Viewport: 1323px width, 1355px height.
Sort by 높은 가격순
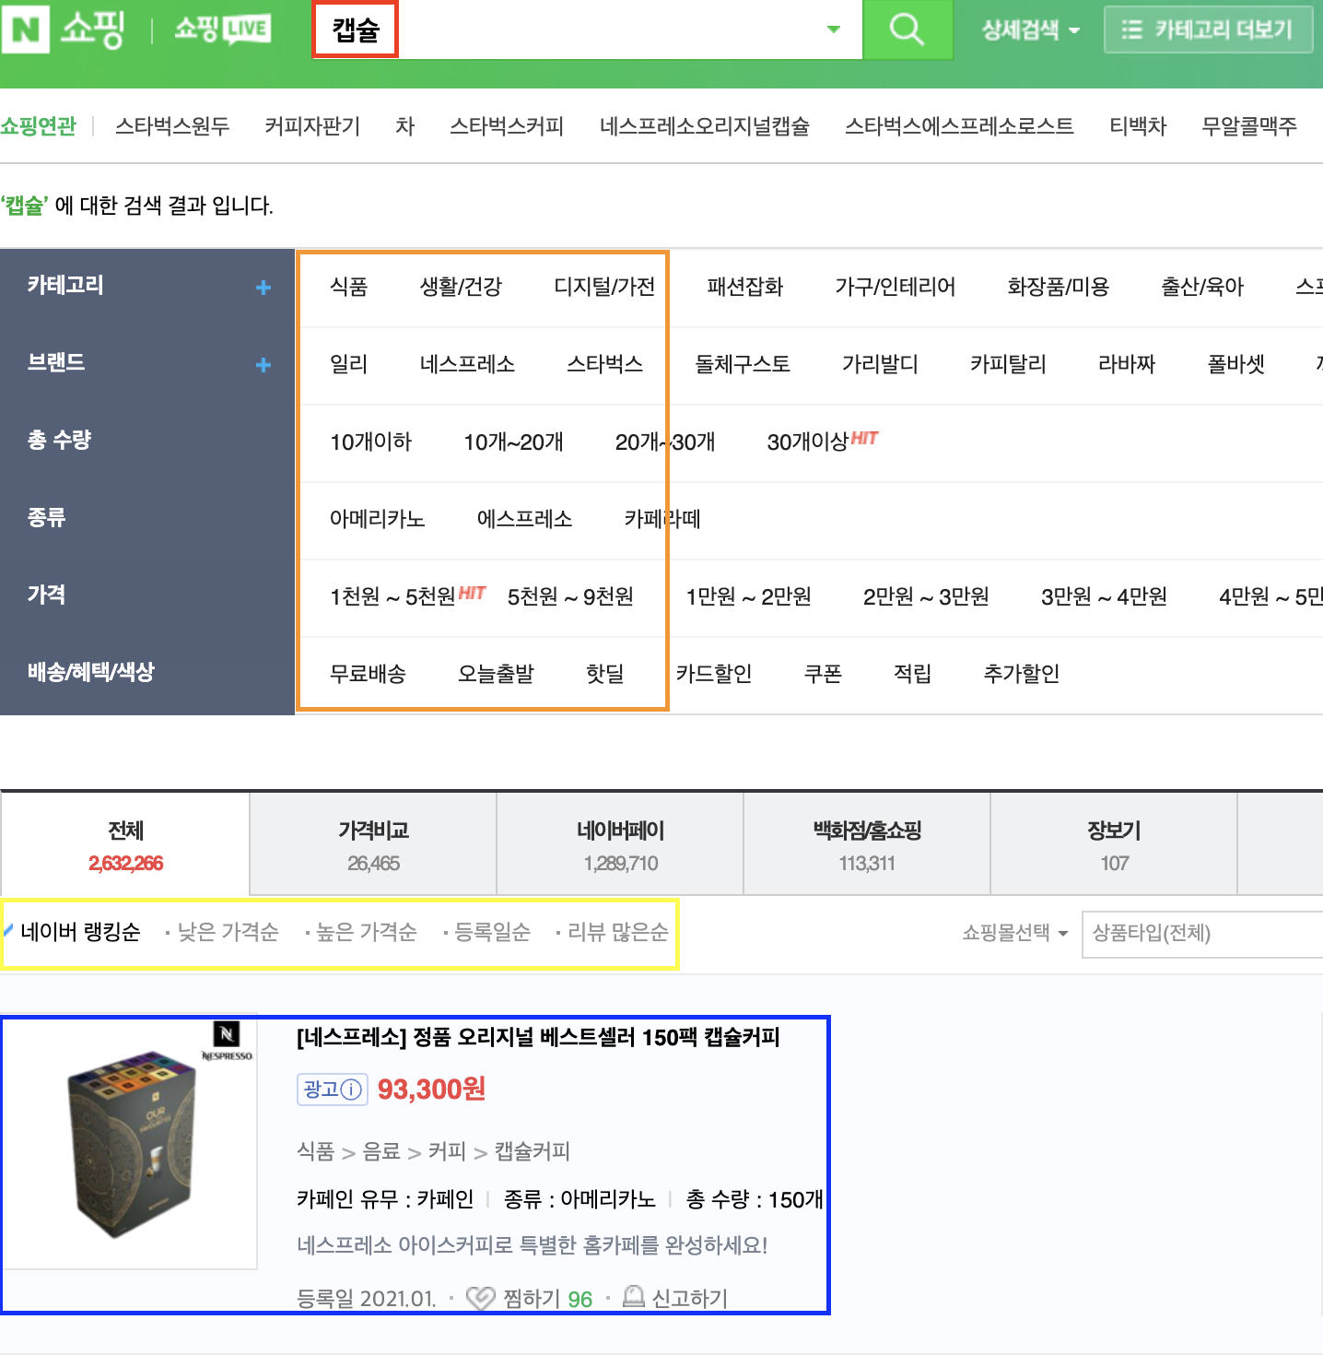click(x=366, y=932)
